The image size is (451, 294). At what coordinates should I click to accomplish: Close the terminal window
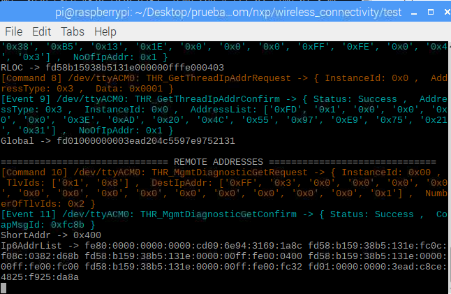(x=448, y=12)
